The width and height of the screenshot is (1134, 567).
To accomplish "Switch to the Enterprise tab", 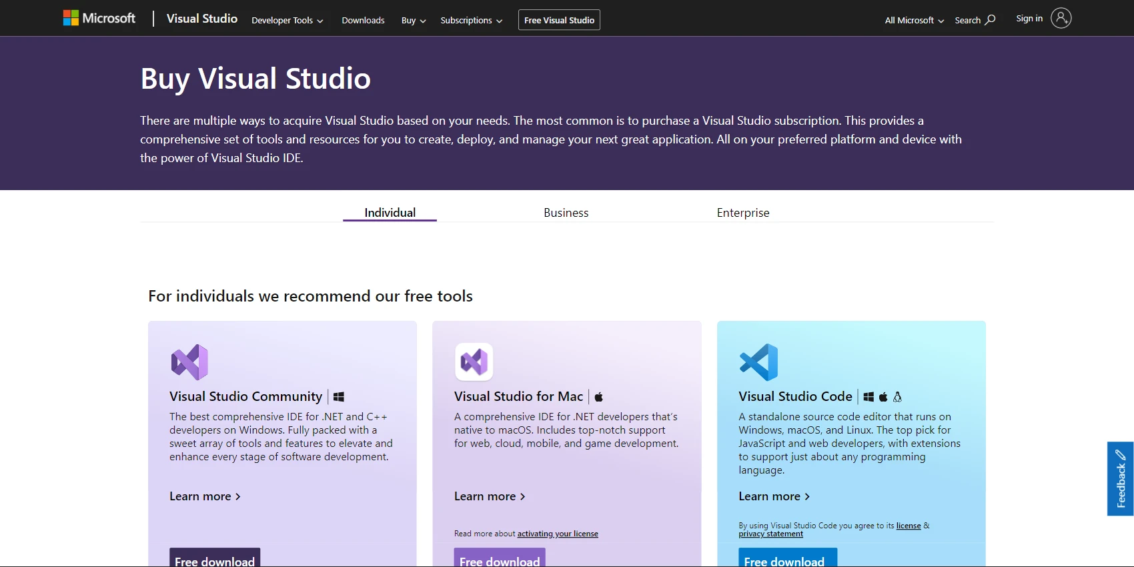I will 742,212.
